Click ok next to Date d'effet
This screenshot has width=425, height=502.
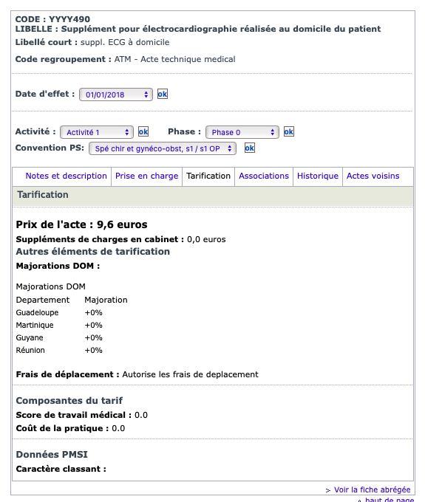tap(163, 94)
